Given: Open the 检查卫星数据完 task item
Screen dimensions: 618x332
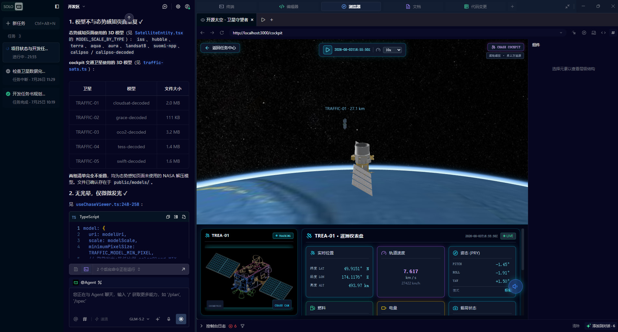Looking at the screenshot, I should (x=31, y=75).
